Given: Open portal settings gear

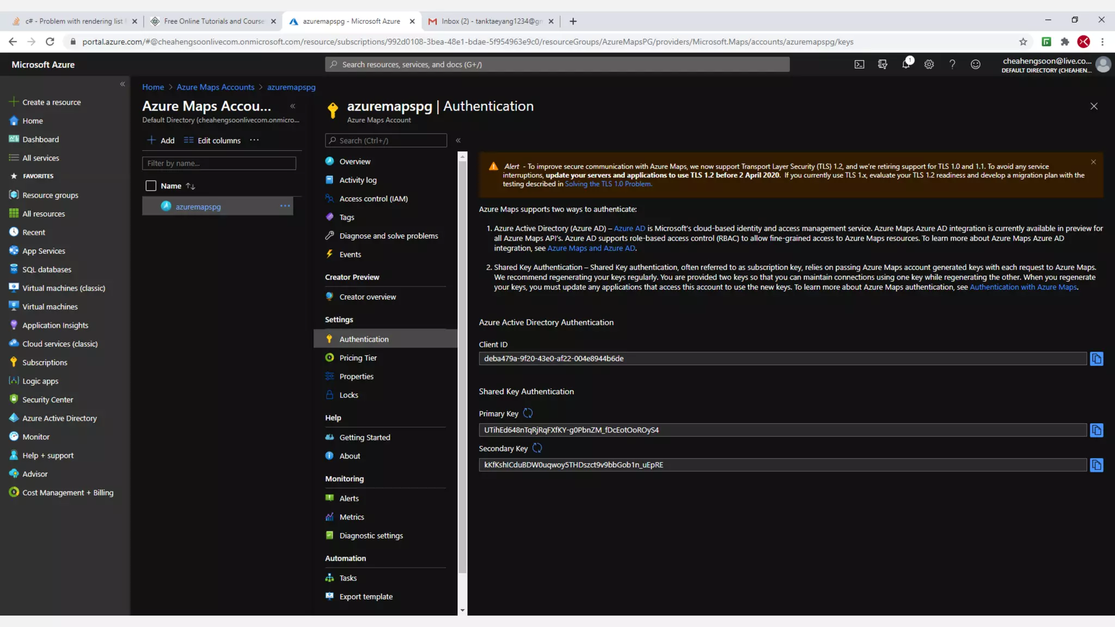Looking at the screenshot, I should (929, 64).
